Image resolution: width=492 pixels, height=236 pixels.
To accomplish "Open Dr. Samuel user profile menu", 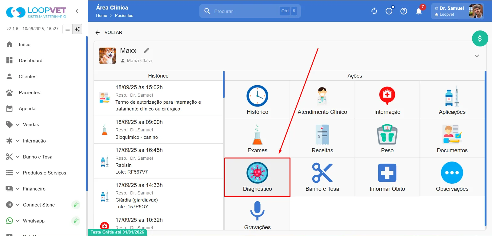I will click(458, 11).
